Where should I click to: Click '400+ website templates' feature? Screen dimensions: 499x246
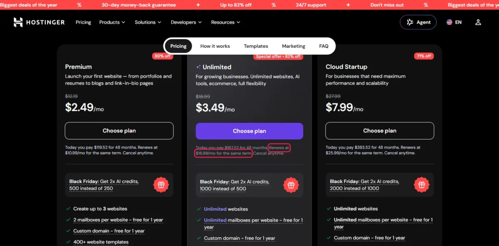point(101,242)
